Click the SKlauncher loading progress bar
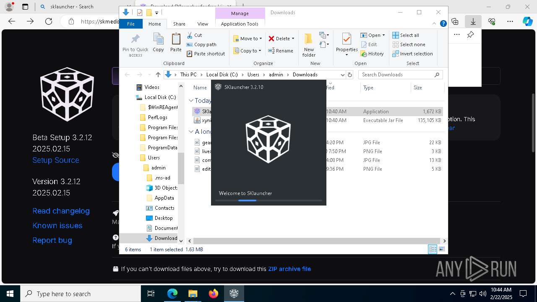 pyautogui.click(x=268, y=200)
